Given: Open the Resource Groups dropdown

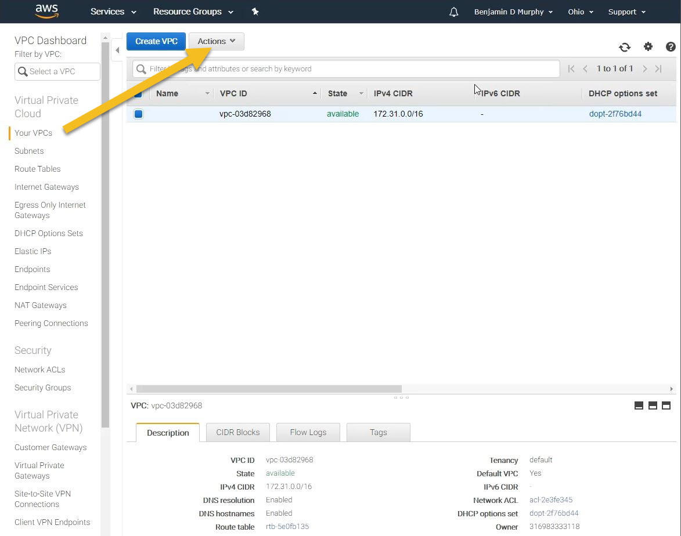Looking at the screenshot, I should [193, 12].
